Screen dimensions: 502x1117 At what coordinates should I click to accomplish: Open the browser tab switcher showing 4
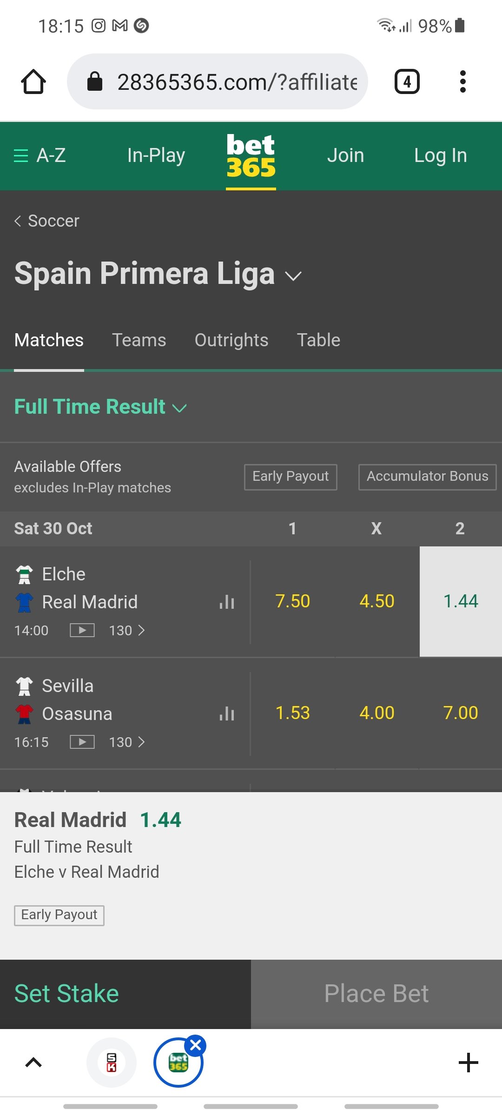[x=407, y=82]
